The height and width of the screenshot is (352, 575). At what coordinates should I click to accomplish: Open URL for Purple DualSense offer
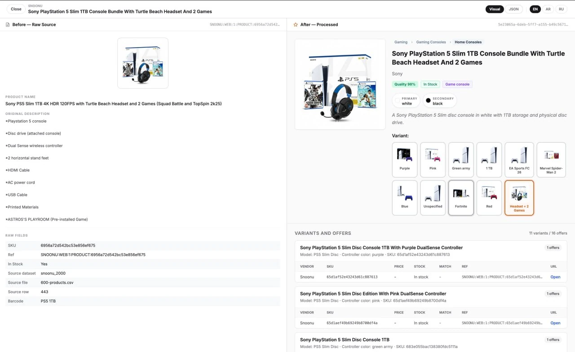[555, 277]
